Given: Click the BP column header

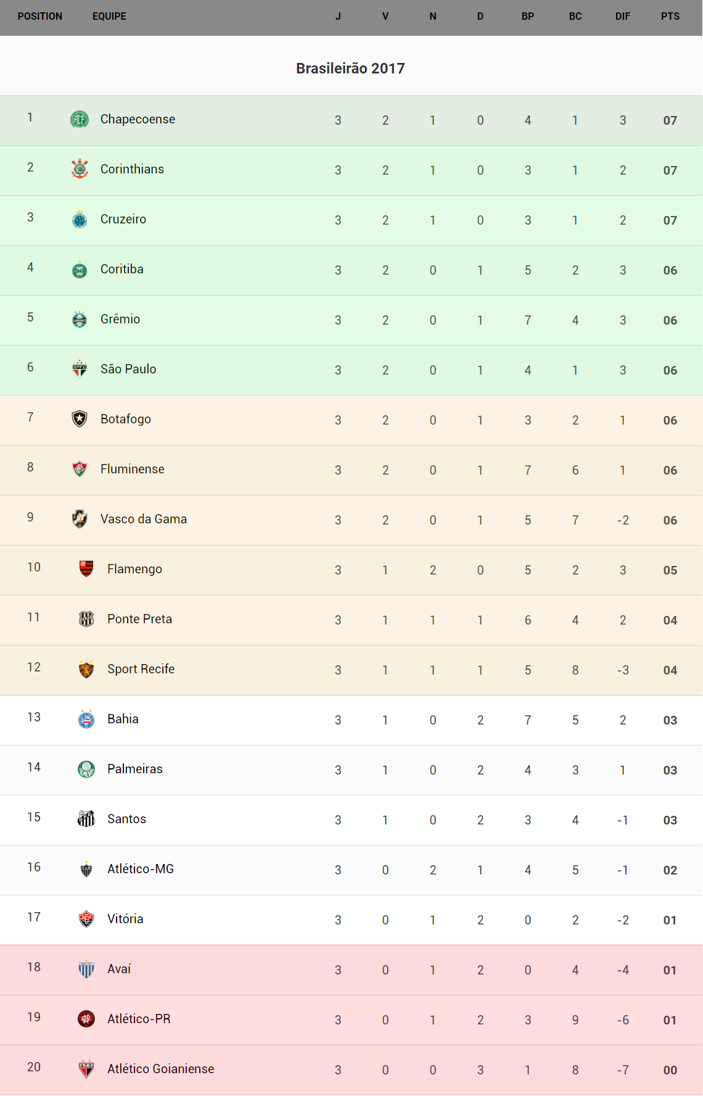Looking at the screenshot, I should click(x=528, y=17).
